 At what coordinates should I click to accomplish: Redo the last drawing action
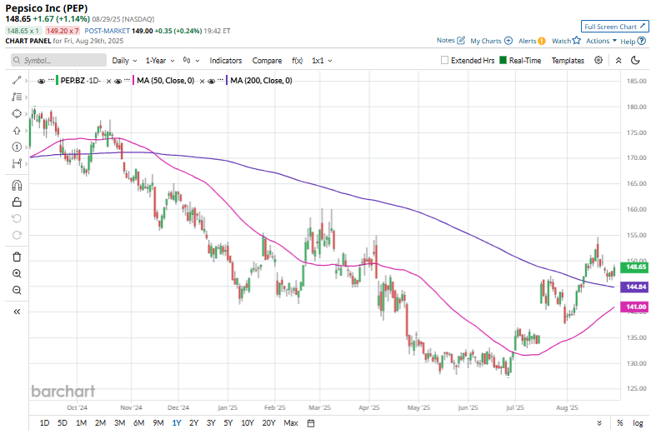tap(17, 235)
